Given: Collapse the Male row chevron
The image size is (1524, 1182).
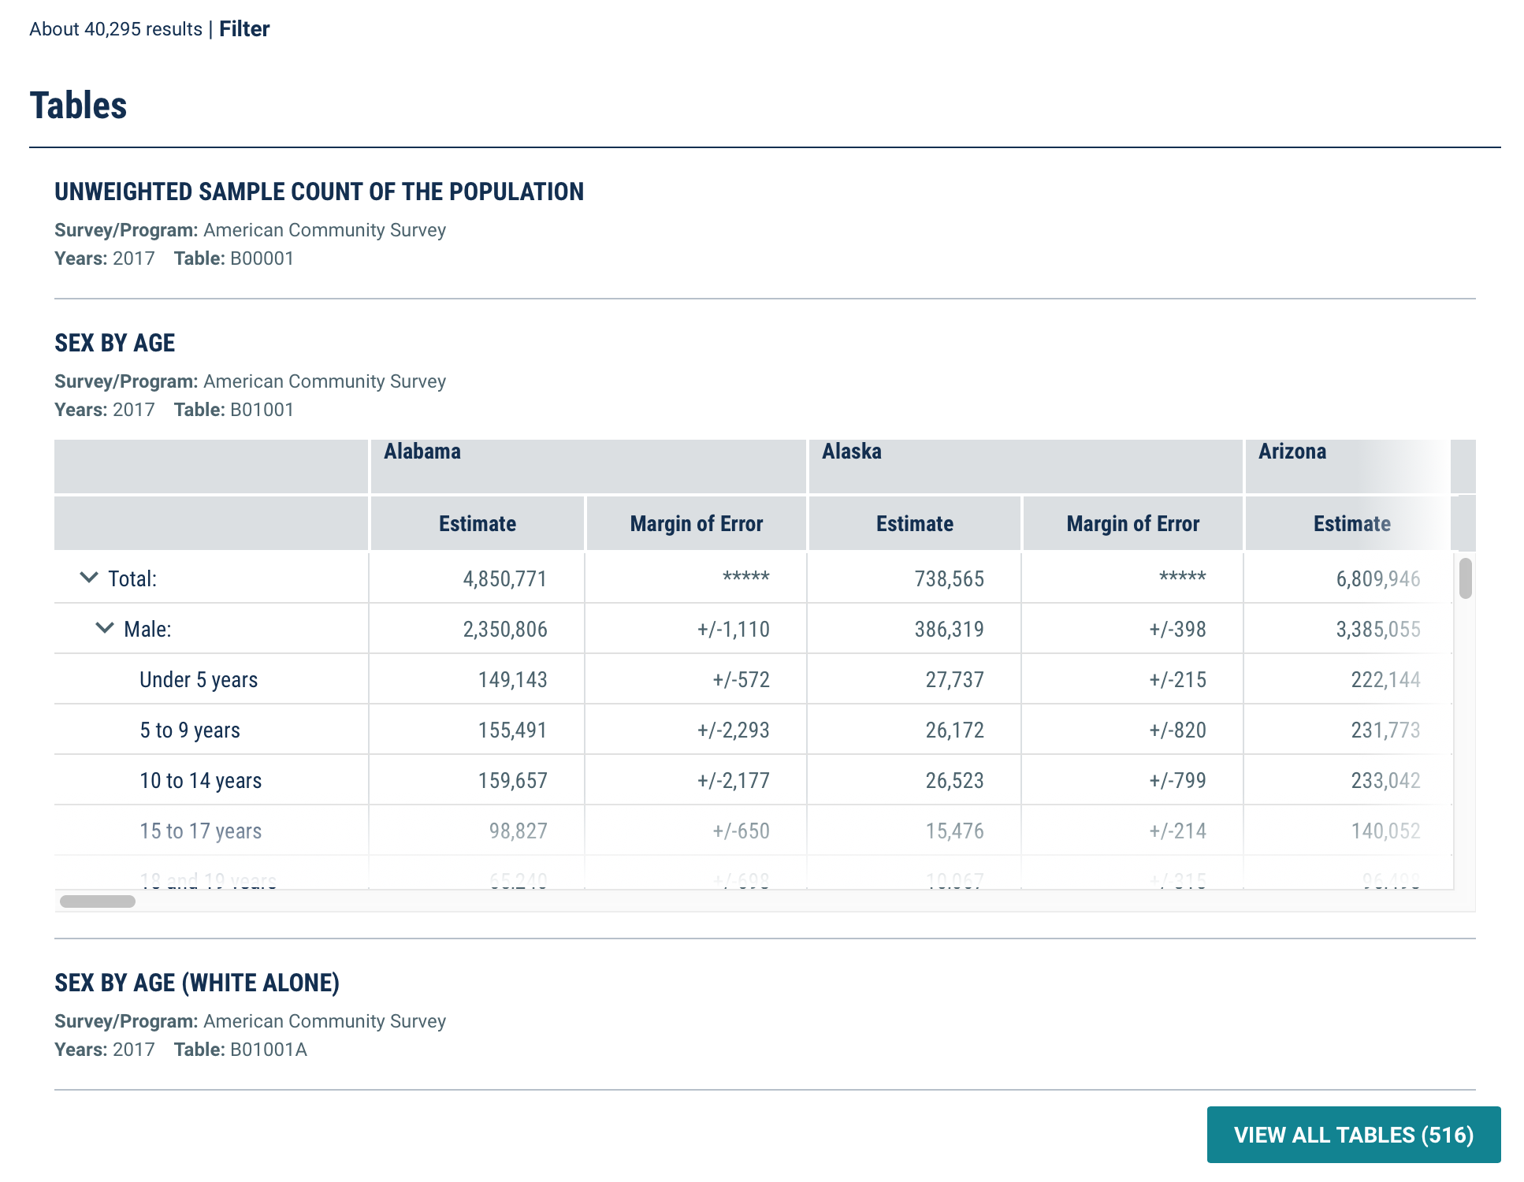Looking at the screenshot, I should (x=104, y=628).
